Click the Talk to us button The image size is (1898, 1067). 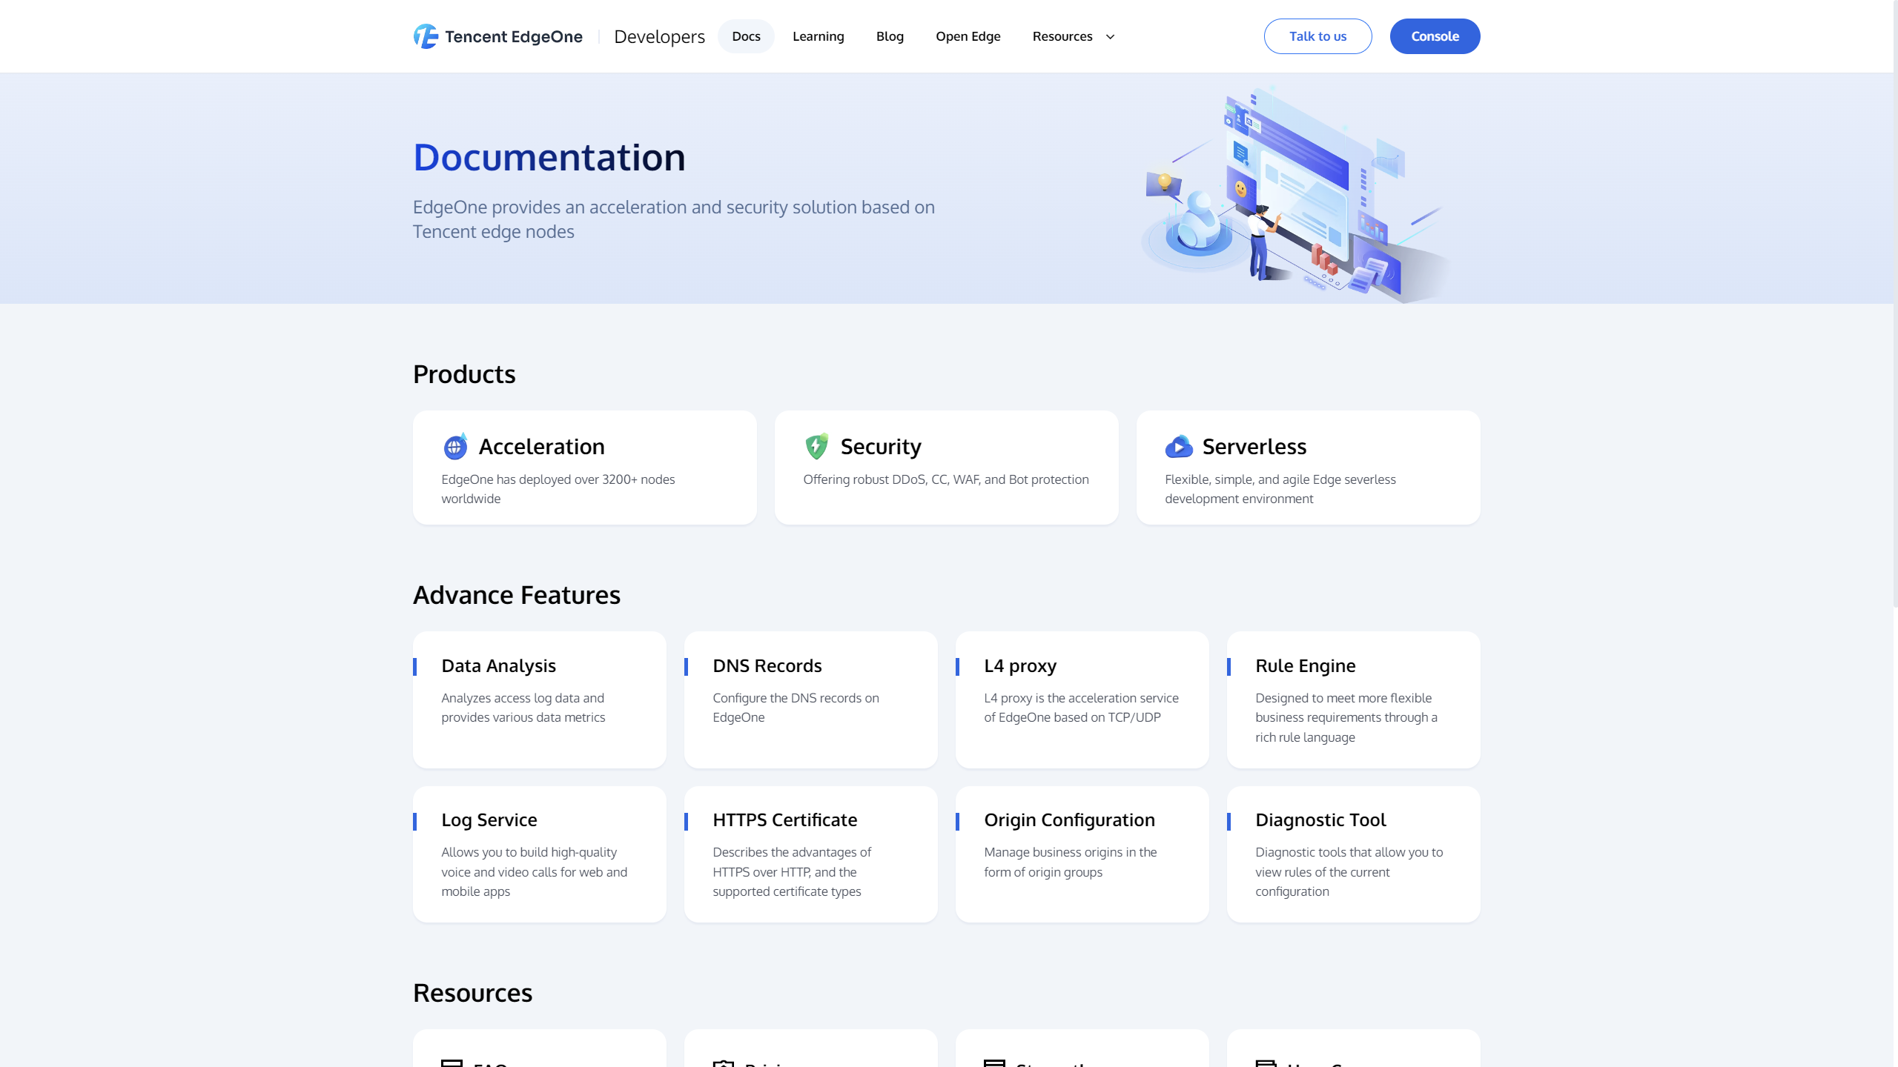pos(1317,36)
